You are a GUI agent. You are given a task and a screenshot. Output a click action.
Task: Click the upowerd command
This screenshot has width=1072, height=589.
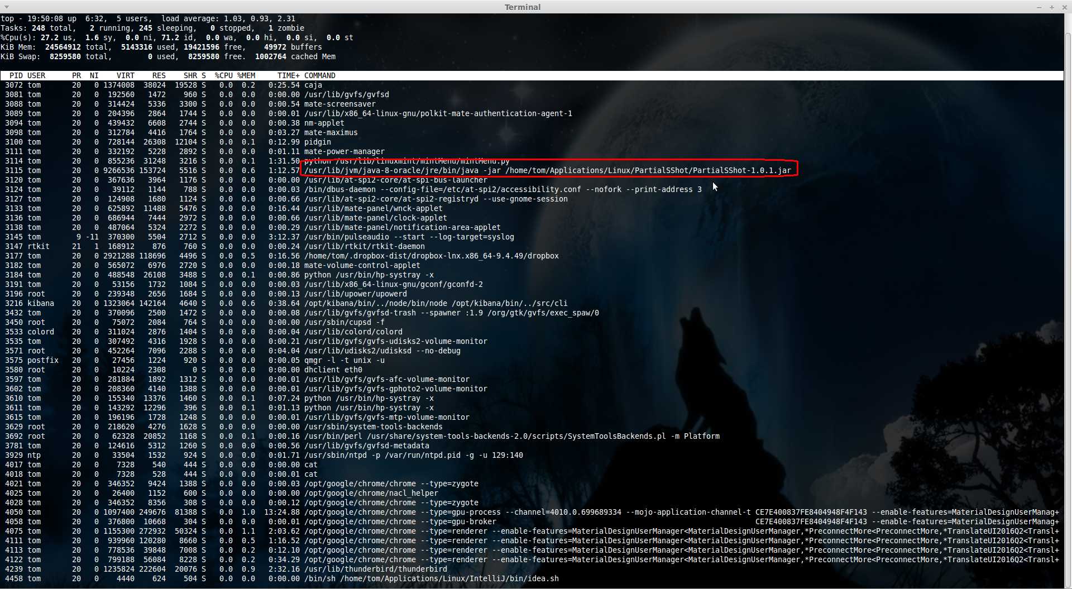pos(355,294)
